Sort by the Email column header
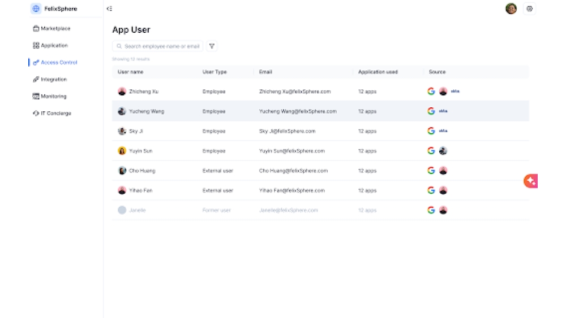566x318 pixels. (x=265, y=72)
